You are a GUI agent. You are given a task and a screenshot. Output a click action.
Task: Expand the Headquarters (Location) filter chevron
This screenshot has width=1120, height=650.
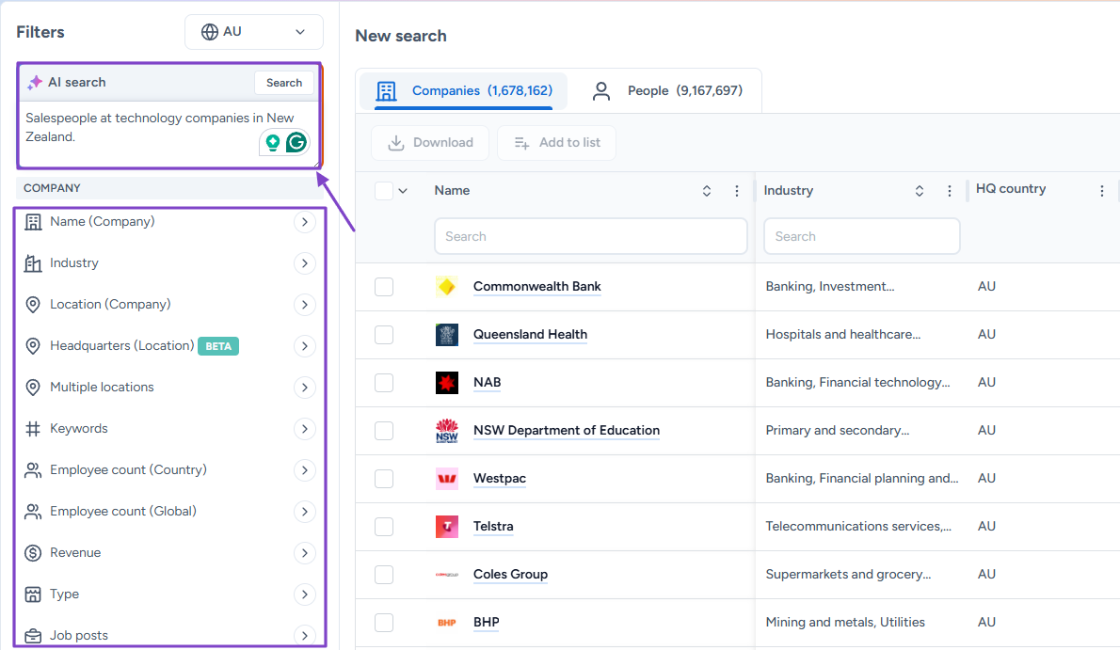[304, 346]
